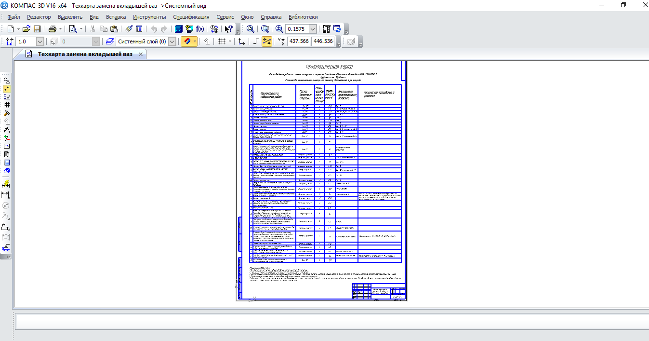Click the zoom in magnifier plus icon

pyautogui.click(x=279, y=29)
